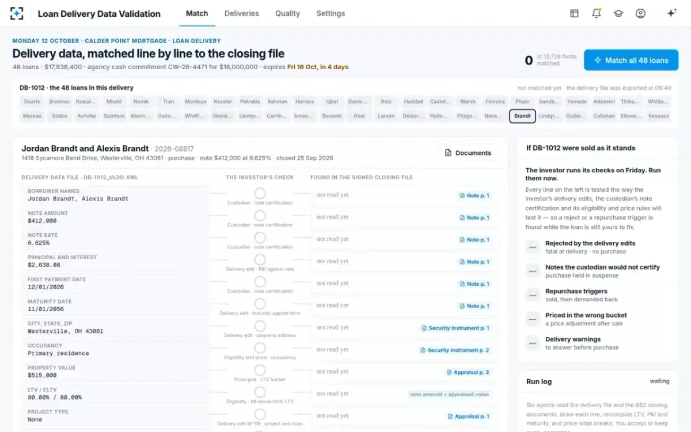
Task: Select the Yamada loan chip
Action: [577, 101]
